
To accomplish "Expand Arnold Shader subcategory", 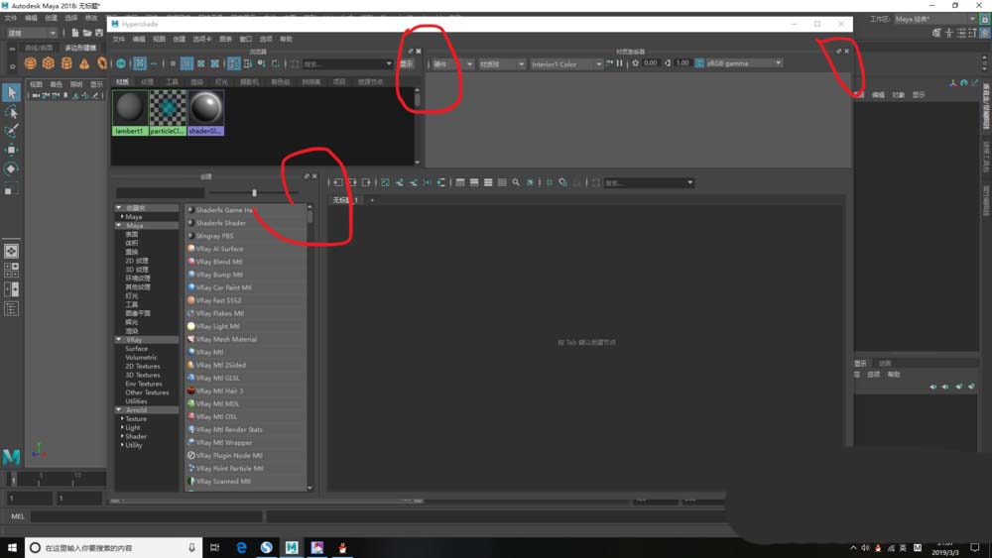I will click(x=122, y=436).
